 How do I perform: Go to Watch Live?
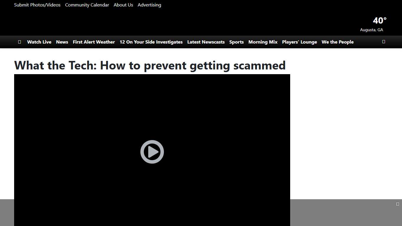[39, 42]
